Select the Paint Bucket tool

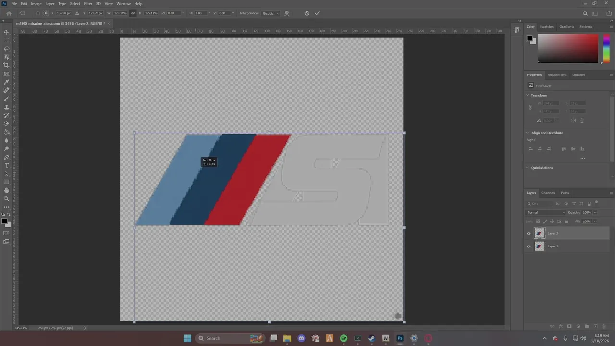7,132
